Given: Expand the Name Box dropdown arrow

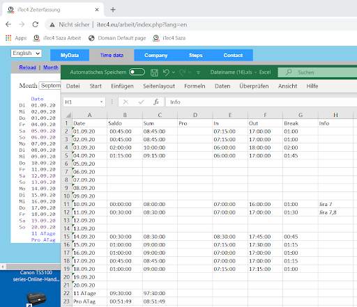Looking at the screenshot, I should coord(102,102).
